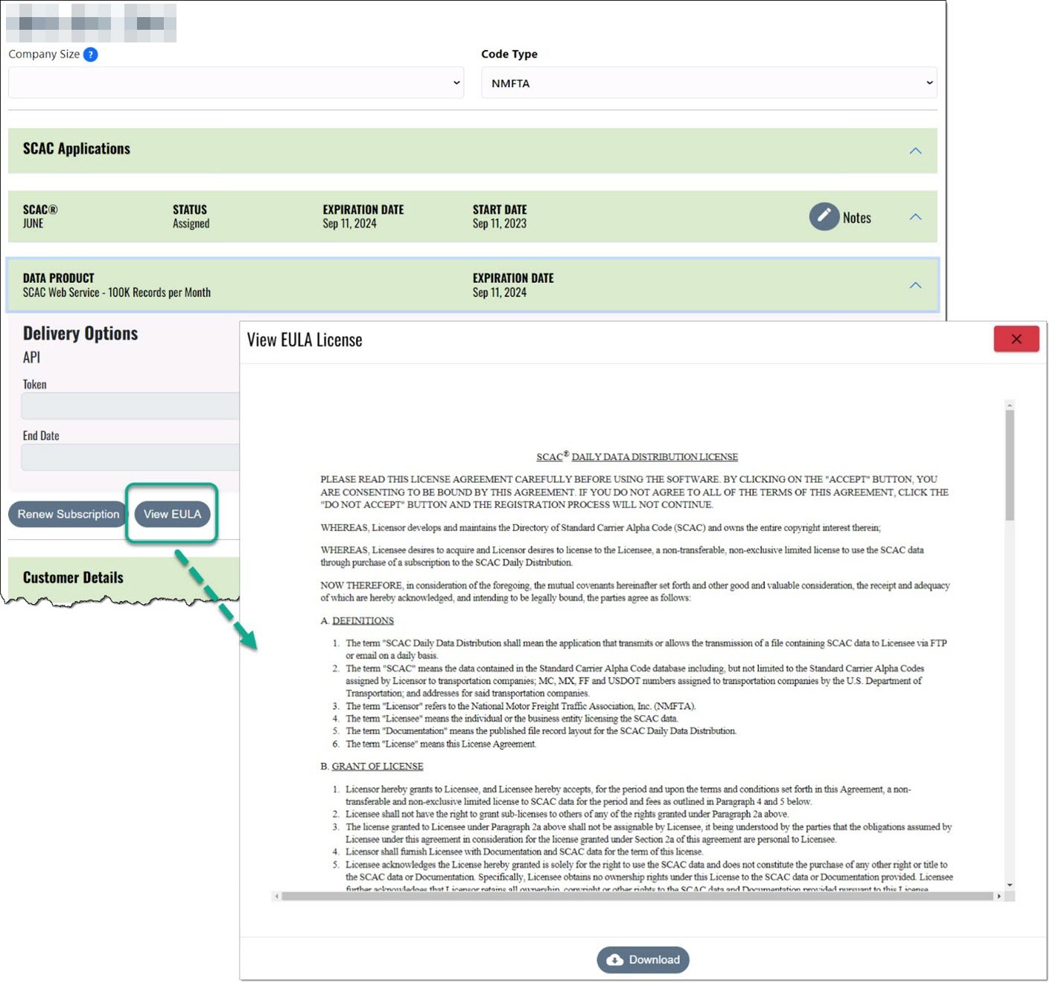Click the red X on the EULA dialog
1050x983 pixels.
(x=1016, y=339)
